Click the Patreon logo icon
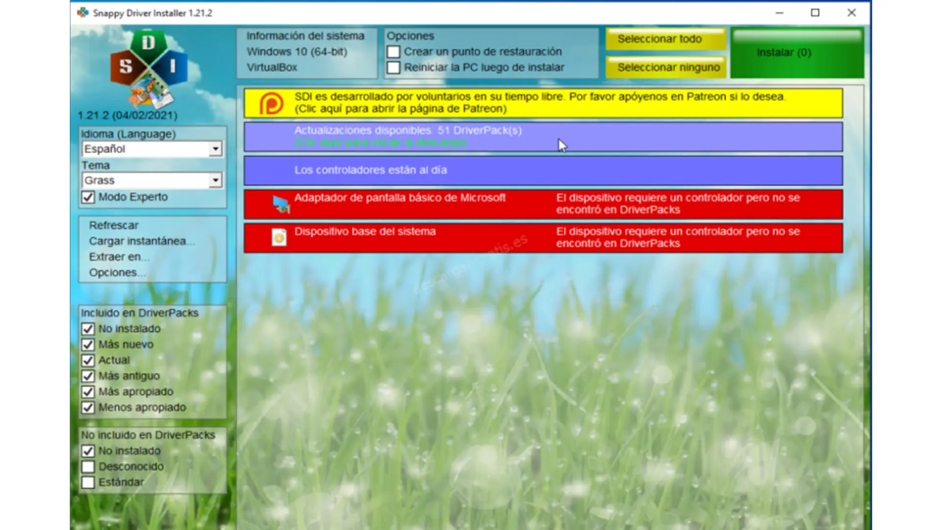The width and height of the screenshot is (942, 530). 271,104
